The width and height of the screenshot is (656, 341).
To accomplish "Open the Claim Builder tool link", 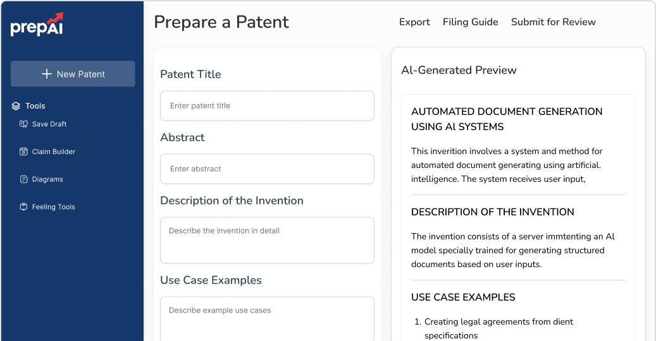I will [x=54, y=152].
